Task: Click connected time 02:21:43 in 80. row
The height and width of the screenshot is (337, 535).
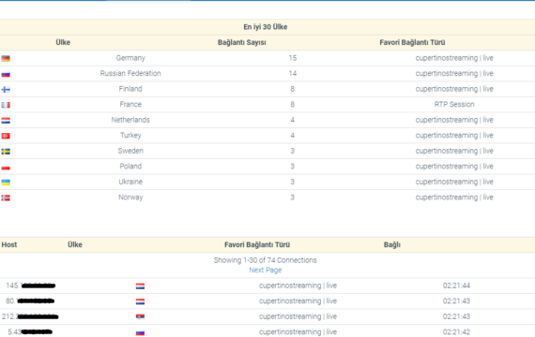Action: click(x=456, y=300)
